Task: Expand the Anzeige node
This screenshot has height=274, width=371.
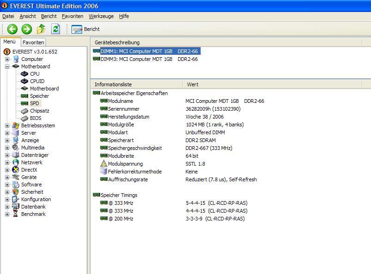Action: (7, 140)
